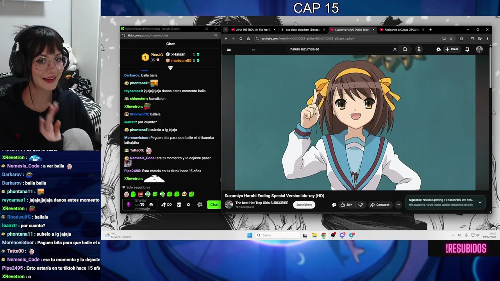Open the YouTube account avatar menu
Image resolution: width=500 pixels, height=281 pixels.
[479, 49]
